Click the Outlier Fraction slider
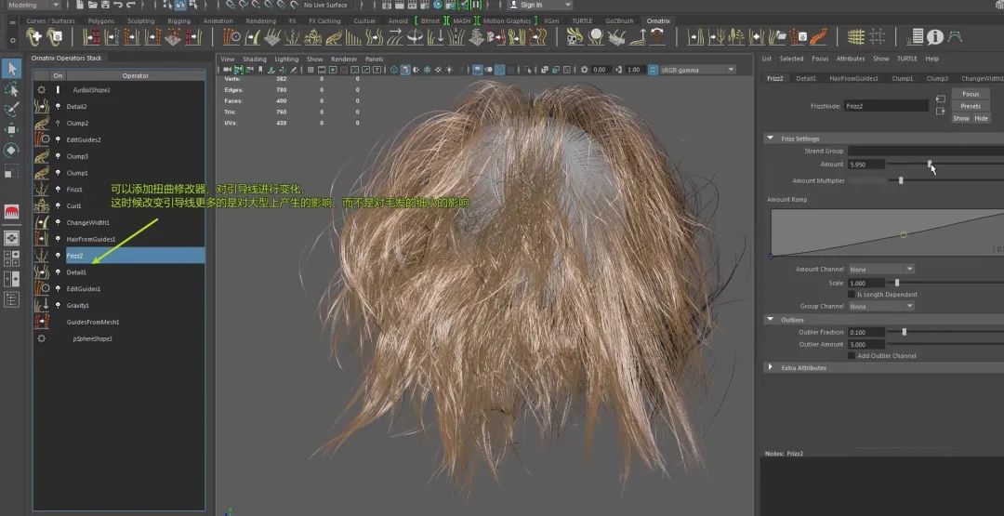 [x=904, y=332]
